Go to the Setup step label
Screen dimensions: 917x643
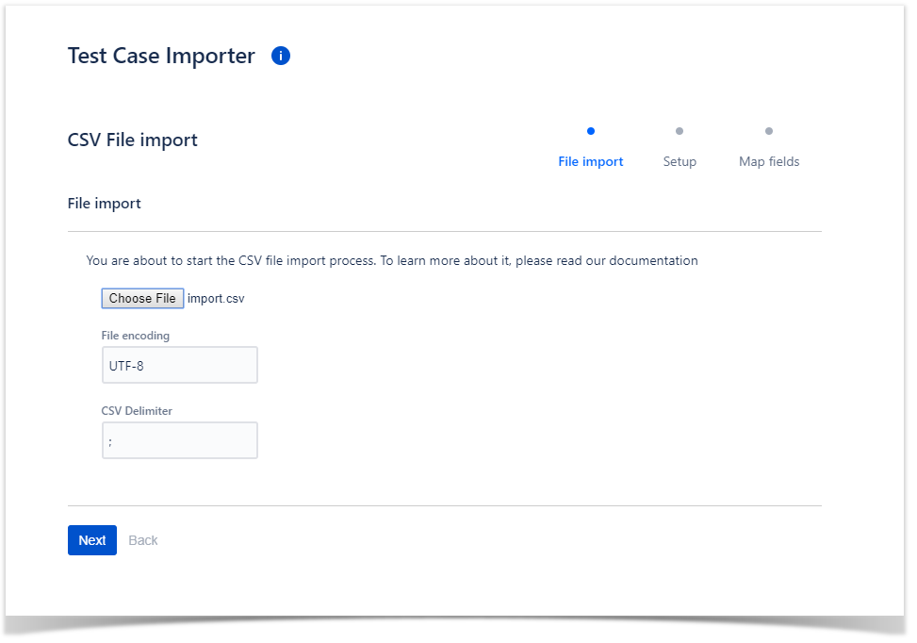[680, 161]
